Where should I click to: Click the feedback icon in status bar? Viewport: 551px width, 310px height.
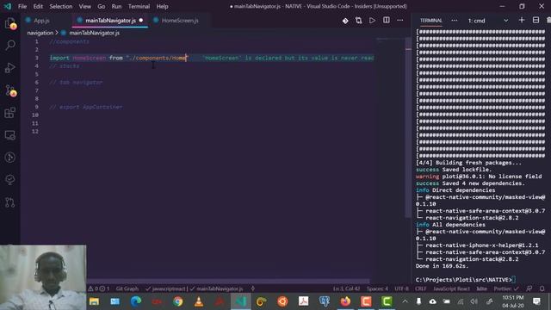pyautogui.click(x=529, y=289)
